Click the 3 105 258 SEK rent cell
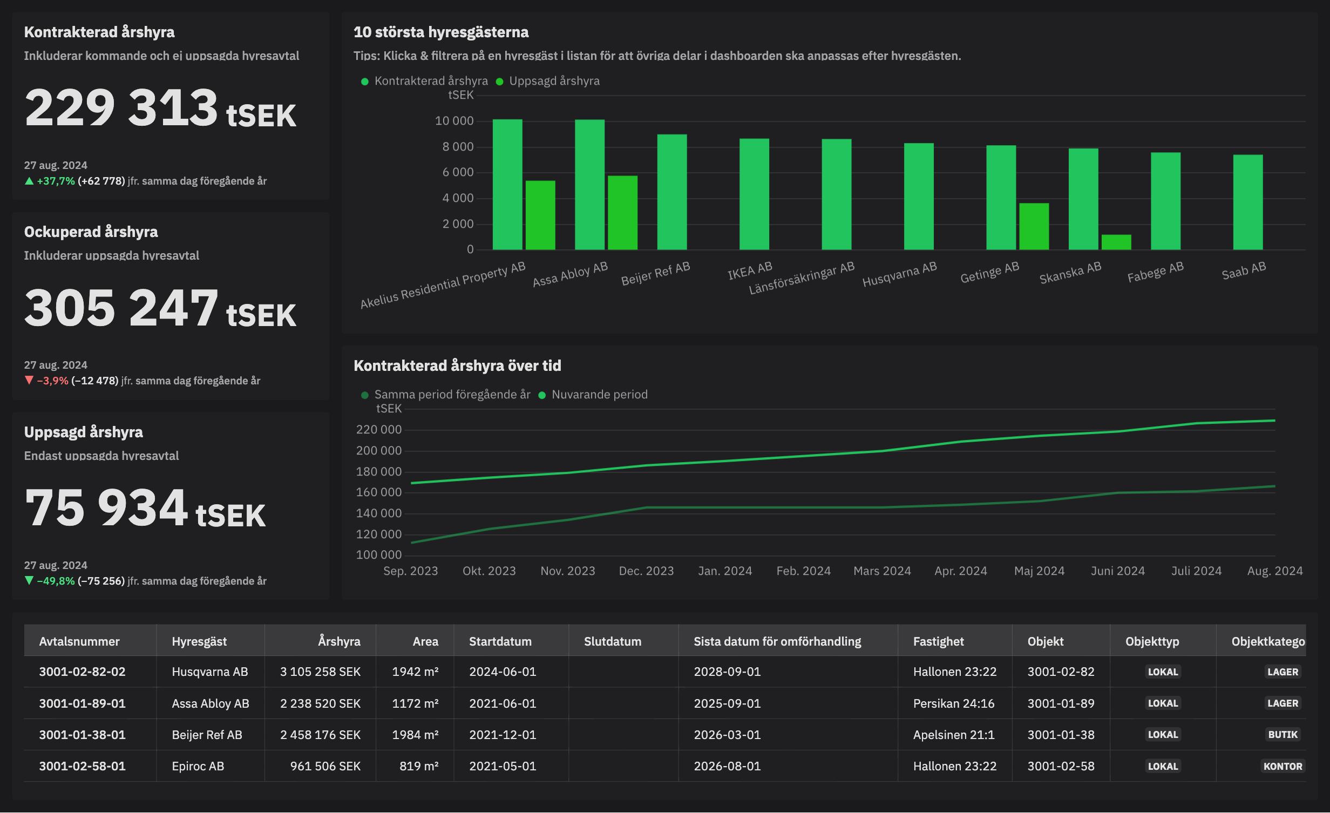Screen dimensions: 1330x813 pos(320,672)
